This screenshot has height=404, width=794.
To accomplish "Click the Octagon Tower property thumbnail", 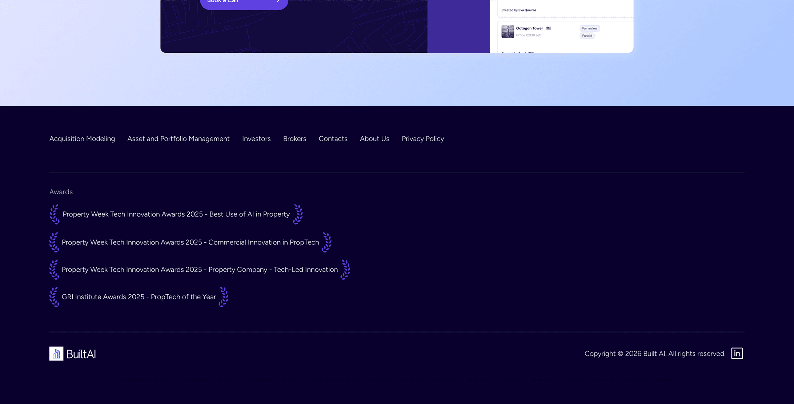I will click(508, 32).
